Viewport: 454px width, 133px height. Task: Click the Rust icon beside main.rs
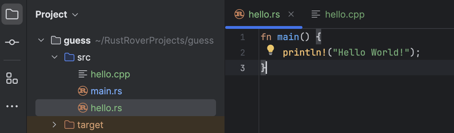[83, 91]
